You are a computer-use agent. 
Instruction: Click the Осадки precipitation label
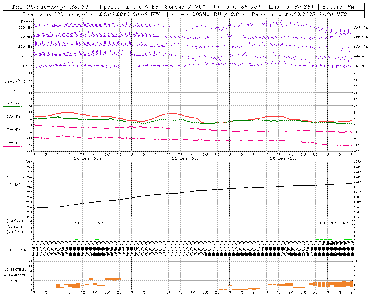click(15, 226)
